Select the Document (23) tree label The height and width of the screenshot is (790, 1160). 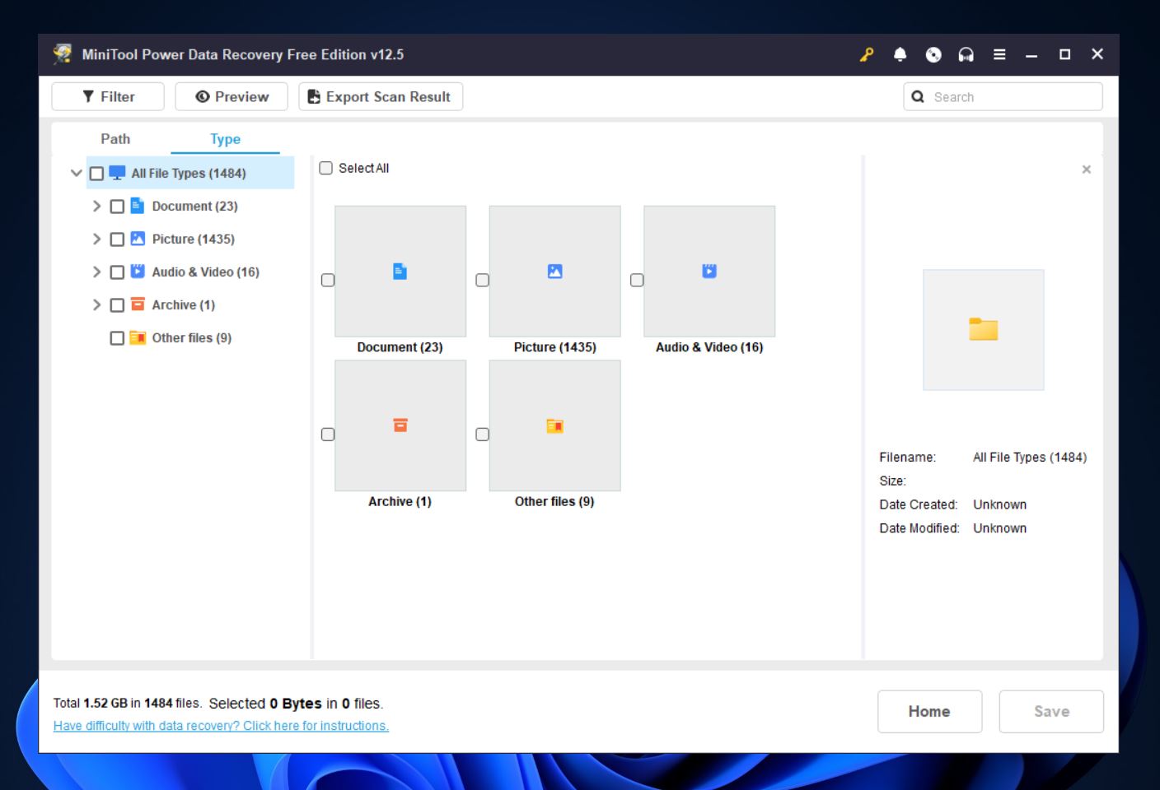[x=194, y=206]
